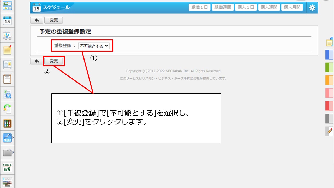Open the bulletin board icon in sidebar
Image resolution: width=334 pixels, height=188 pixels.
point(7,64)
